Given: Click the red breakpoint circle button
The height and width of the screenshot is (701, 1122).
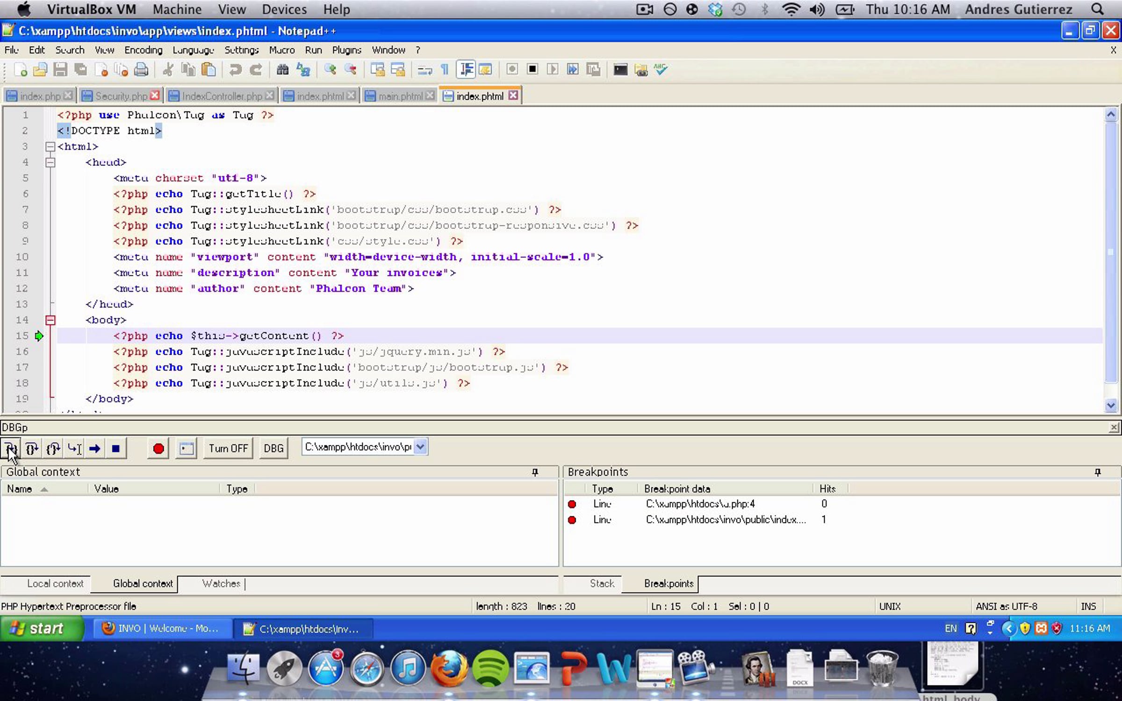Looking at the screenshot, I should [158, 449].
